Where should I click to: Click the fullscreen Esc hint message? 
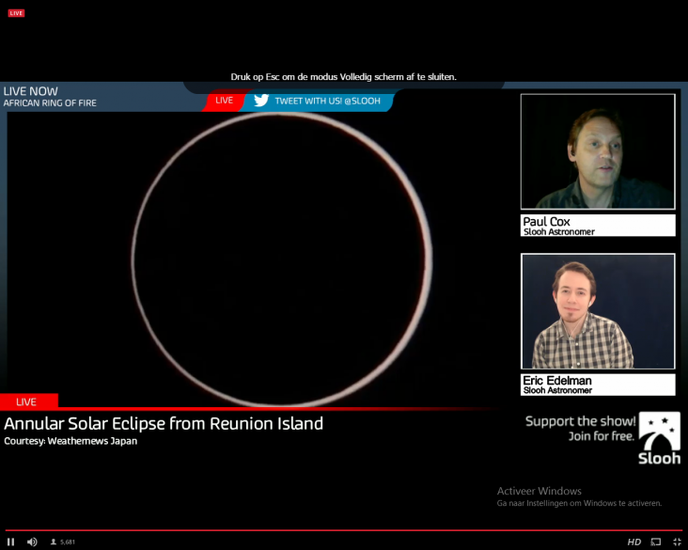click(344, 77)
